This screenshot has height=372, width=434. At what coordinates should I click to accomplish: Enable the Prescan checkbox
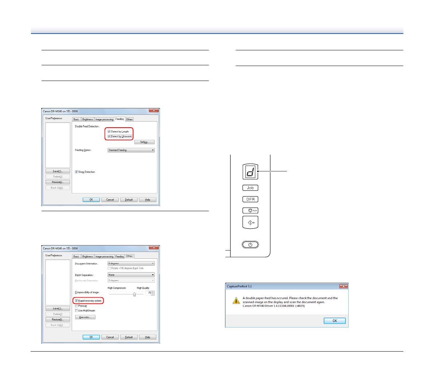(x=77, y=306)
